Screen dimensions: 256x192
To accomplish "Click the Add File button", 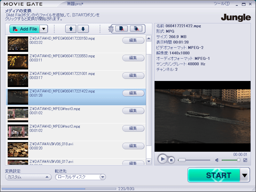I will [x=25, y=29].
